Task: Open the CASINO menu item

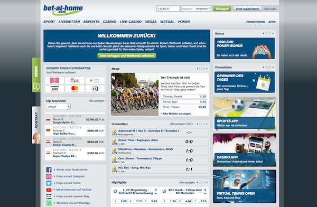Action: click(x=109, y=22)
